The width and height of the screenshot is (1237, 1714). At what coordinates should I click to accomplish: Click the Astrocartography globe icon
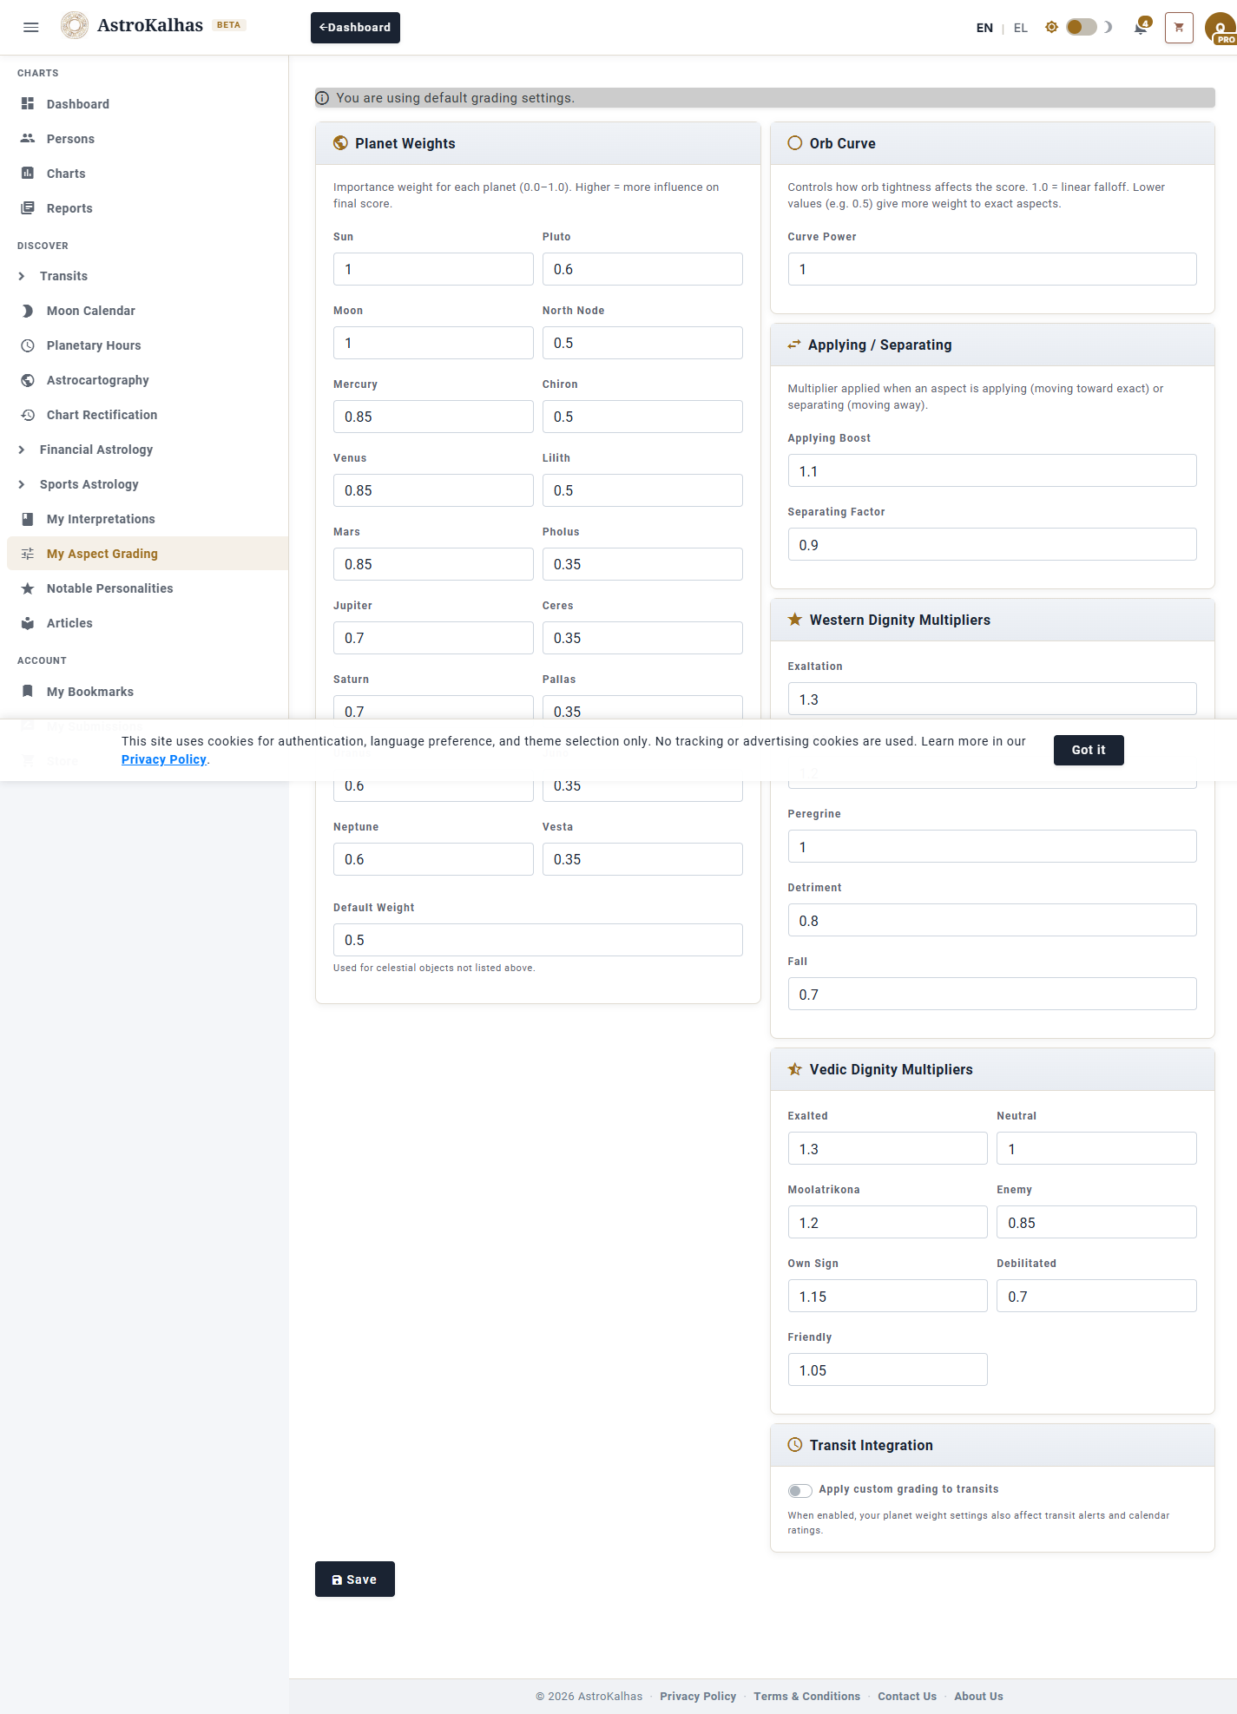(x=28, y=380)
